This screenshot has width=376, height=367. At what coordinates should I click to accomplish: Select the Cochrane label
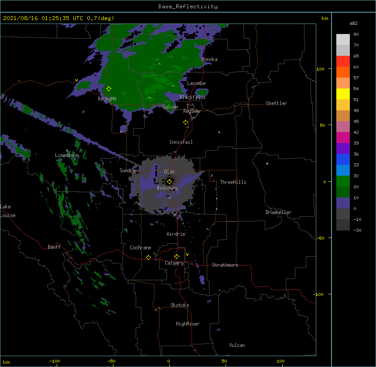140,248
